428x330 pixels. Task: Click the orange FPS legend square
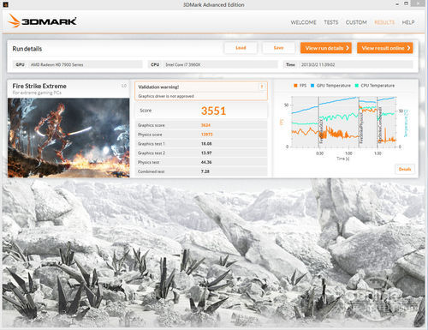[x=295, y=86]
